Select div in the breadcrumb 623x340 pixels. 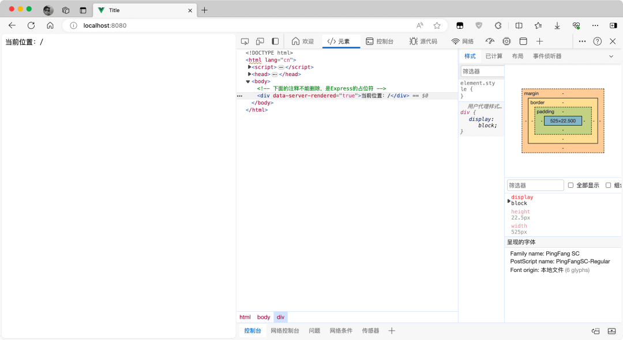[x=280, y=317]
